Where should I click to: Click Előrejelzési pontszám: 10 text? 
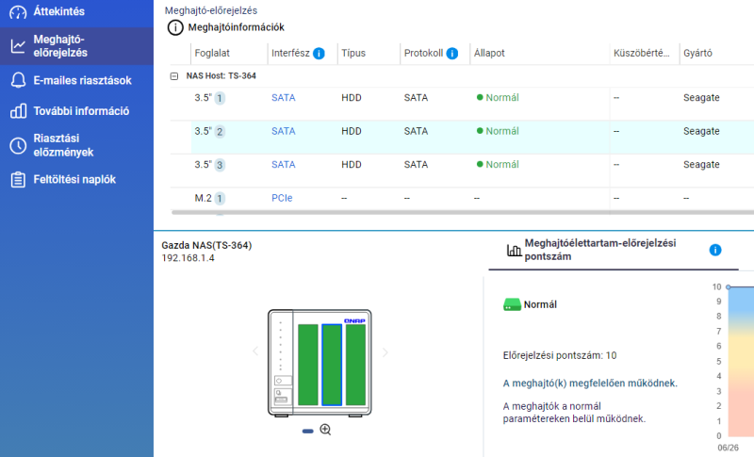[x=560, y=355]
